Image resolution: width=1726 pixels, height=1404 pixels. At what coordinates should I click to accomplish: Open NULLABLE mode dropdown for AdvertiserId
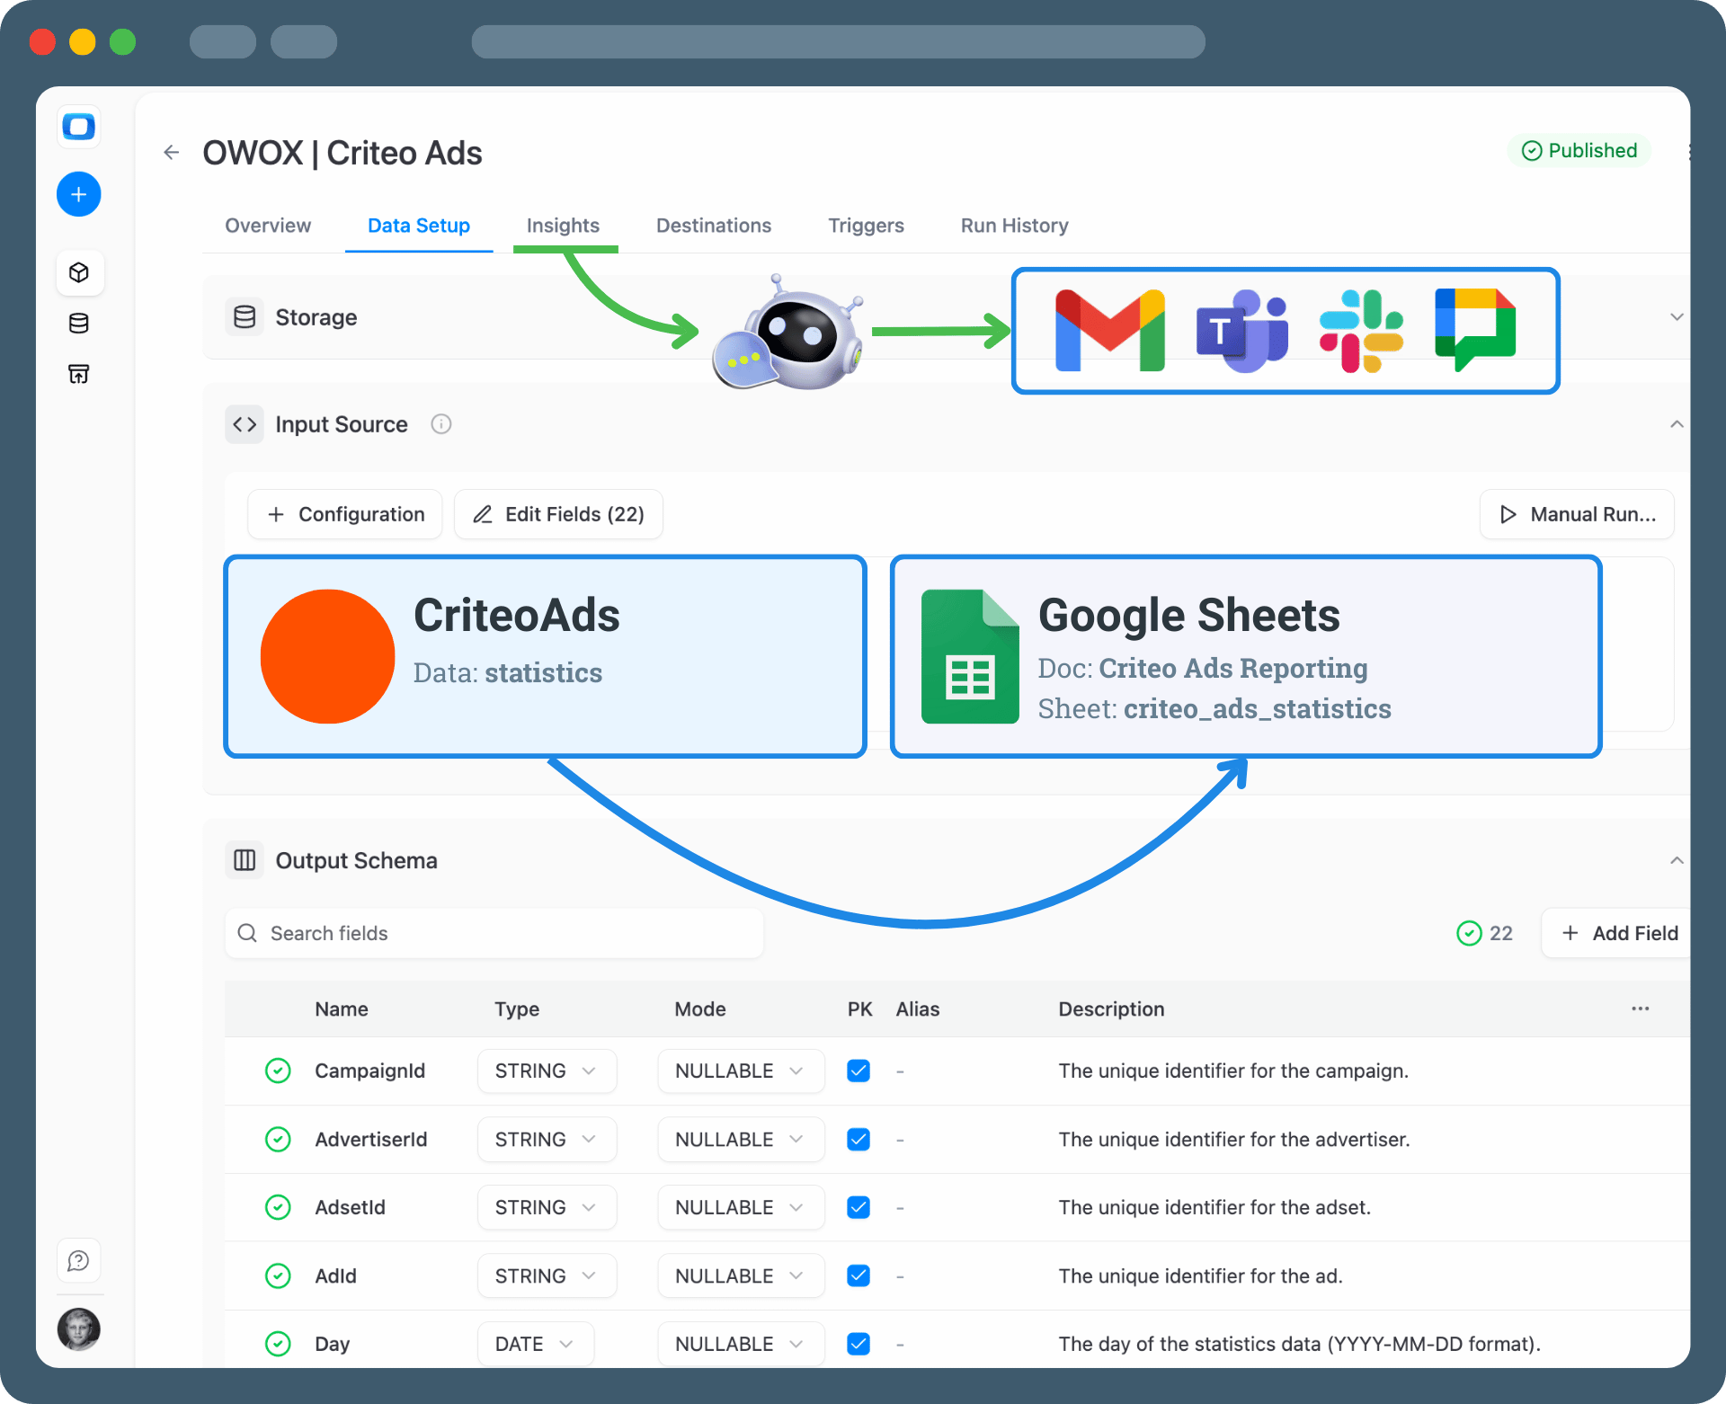740,1139
